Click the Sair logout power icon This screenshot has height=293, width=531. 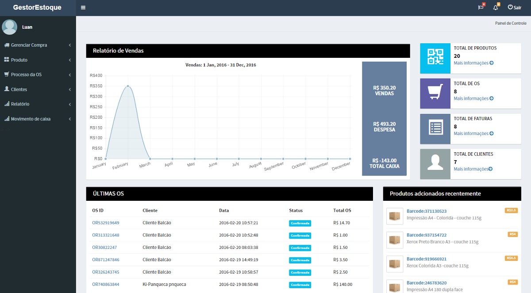510,7
